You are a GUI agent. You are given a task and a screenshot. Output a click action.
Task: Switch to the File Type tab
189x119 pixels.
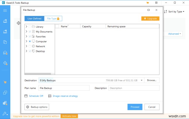(x=53, y=19)
